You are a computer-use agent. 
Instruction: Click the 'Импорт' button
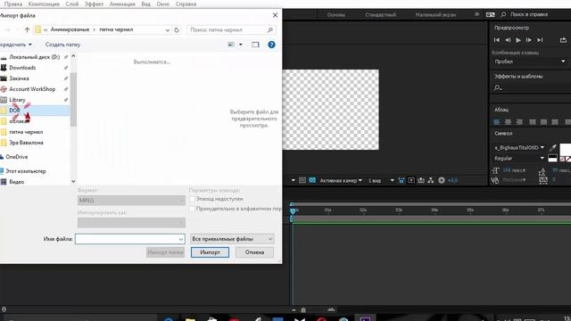pyautogui.click(x=210, y=252)
